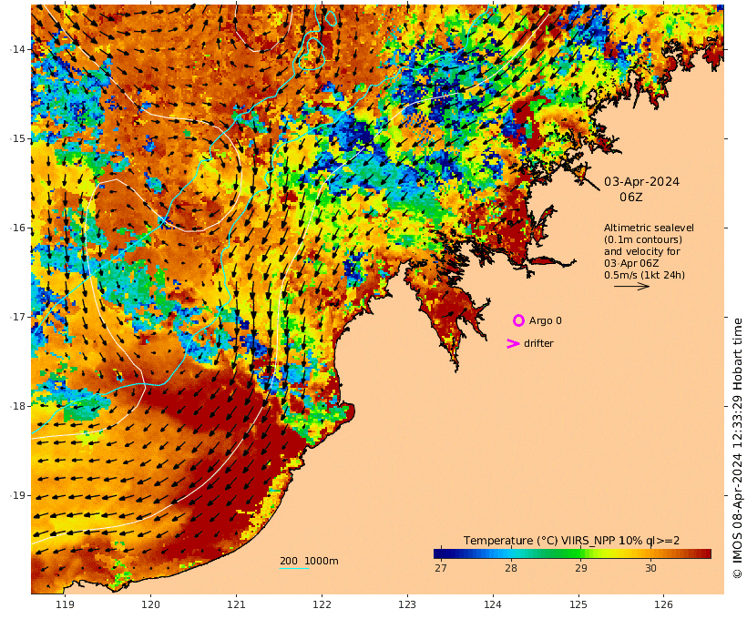This screenshot has width=747, height=619.
Task: Click the longitude axis label 121
Action: pos(236,604)
